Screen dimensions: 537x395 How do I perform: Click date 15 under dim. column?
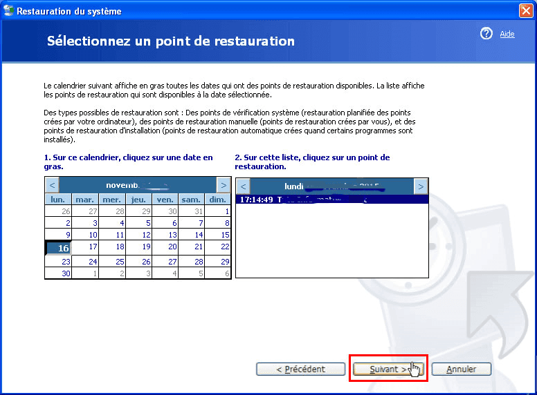(218, 235)
